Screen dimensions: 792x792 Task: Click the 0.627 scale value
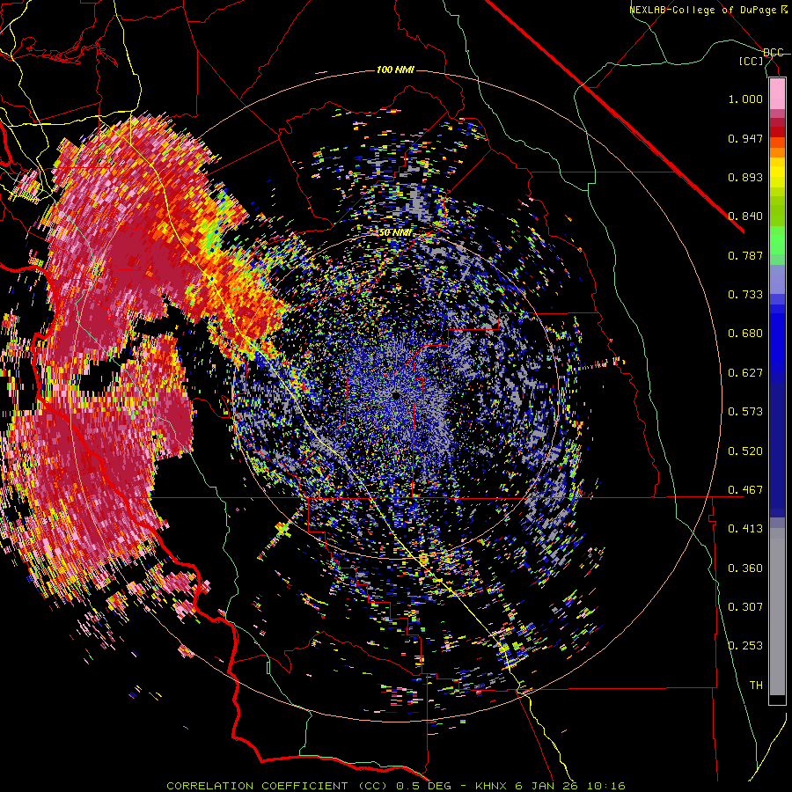pyautogui.click(x=745, y=373)
